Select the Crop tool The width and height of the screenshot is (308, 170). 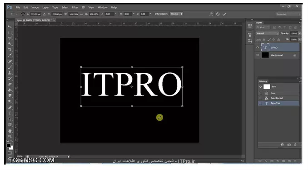pos(10,50)
